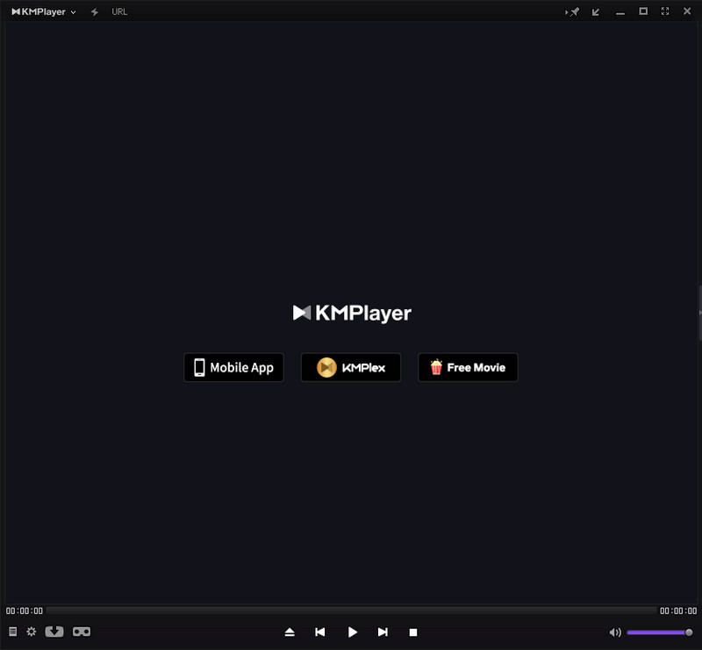
Task: Click the central KMPlayer logo
Action: [352, 313]
